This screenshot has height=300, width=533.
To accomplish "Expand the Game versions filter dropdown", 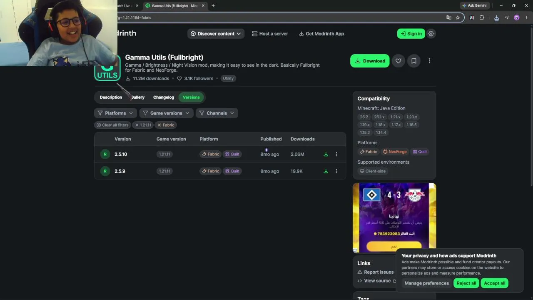I will 166,113.
